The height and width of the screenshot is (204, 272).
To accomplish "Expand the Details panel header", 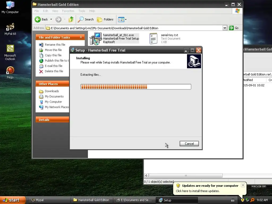I will (52, 120).
